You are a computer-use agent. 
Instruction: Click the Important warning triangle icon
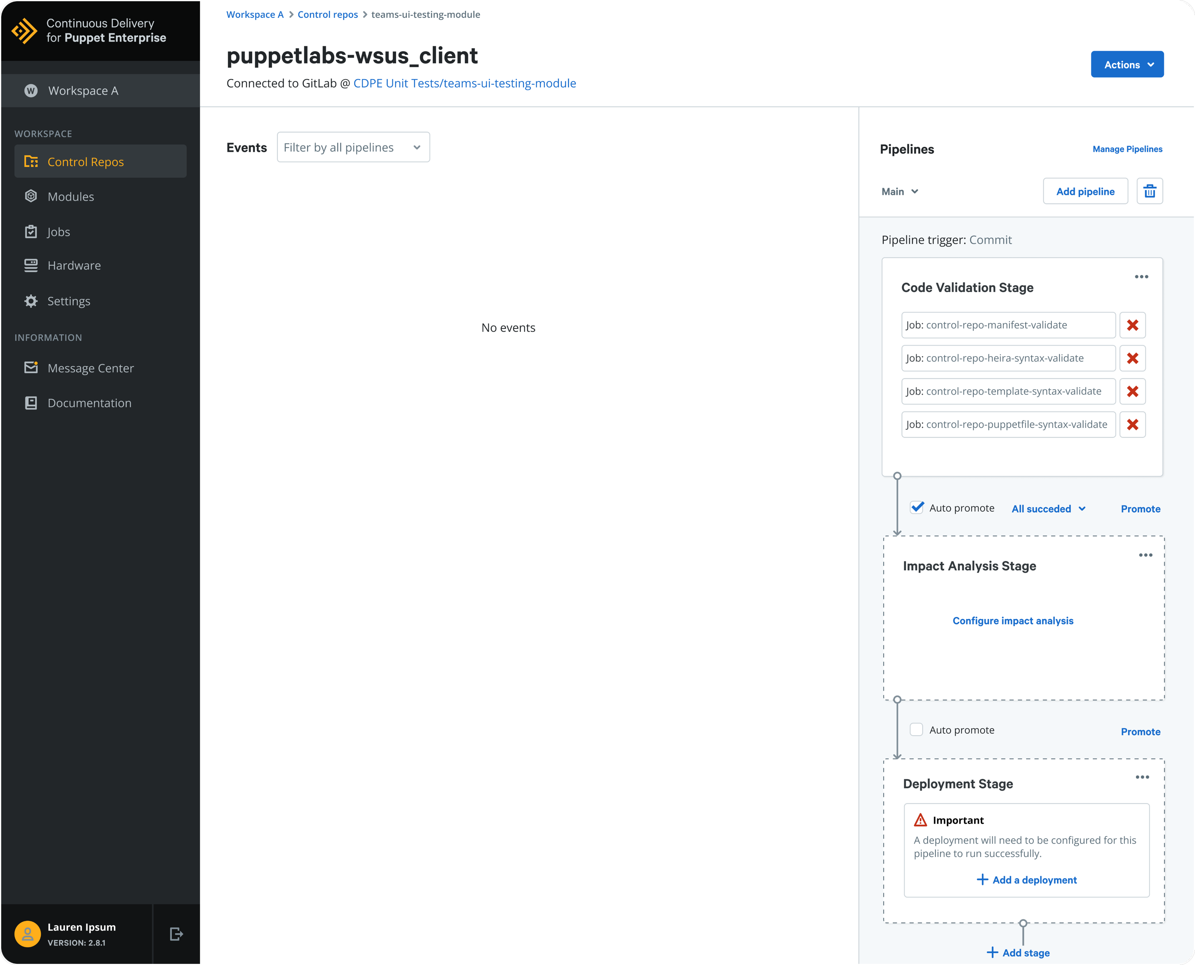[920, 821]
